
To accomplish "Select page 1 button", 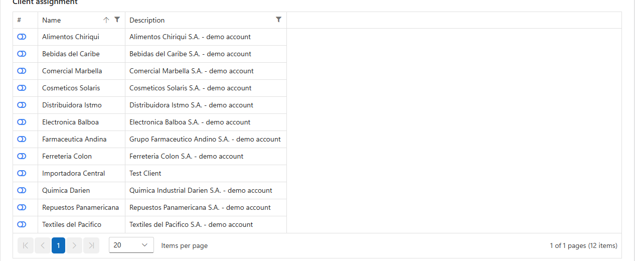I will 58,245.
